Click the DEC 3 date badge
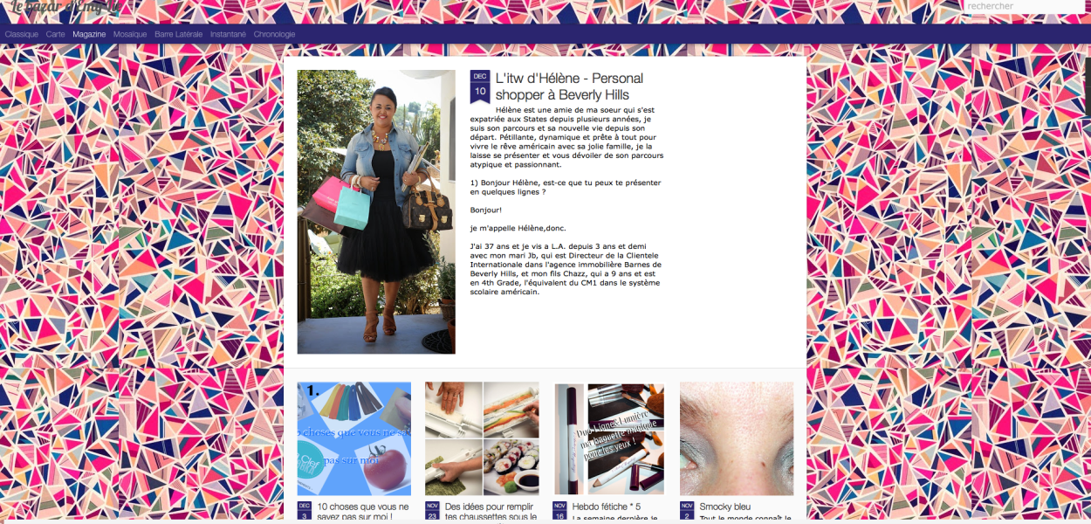Image resolution: width=1091 pixels, height=524 pixels. coord(305,510)
